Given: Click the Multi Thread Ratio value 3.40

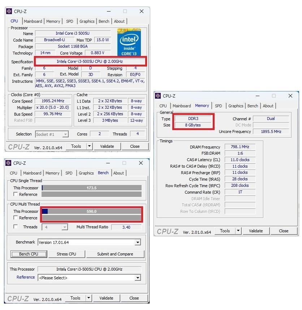Looking at the screenshot, I should pos(126,227).
